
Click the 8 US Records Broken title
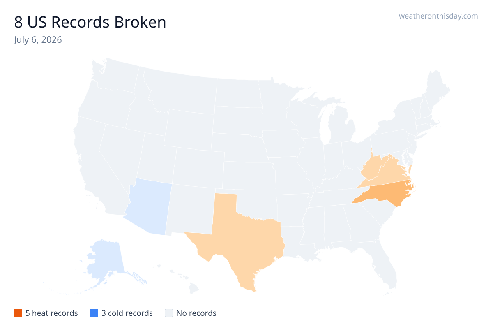coord(90,22)
